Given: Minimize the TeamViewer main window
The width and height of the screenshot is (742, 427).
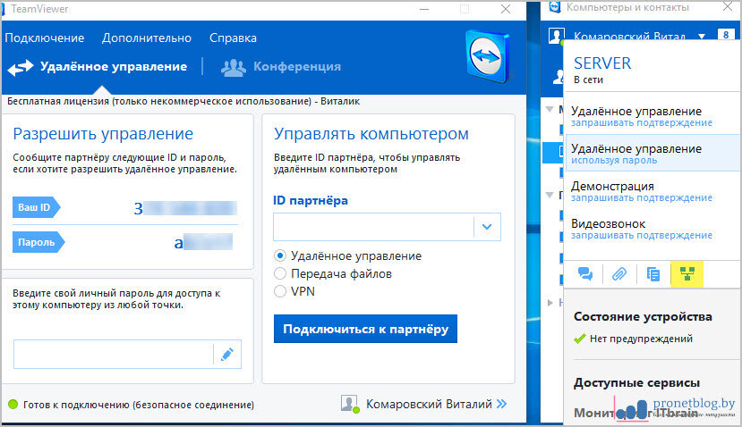Looking at the screenshot, I should (x=424, y=9).
